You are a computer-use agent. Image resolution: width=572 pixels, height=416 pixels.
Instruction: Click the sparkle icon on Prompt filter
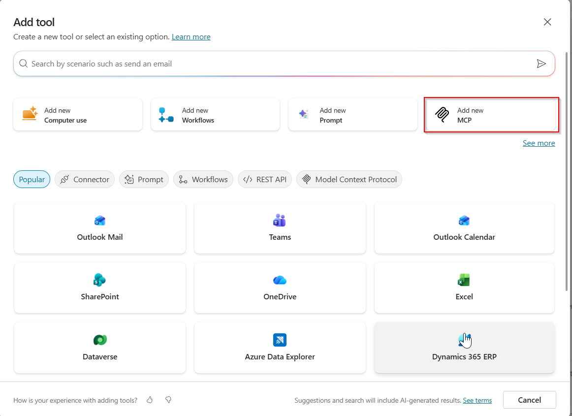click(129, 179)
